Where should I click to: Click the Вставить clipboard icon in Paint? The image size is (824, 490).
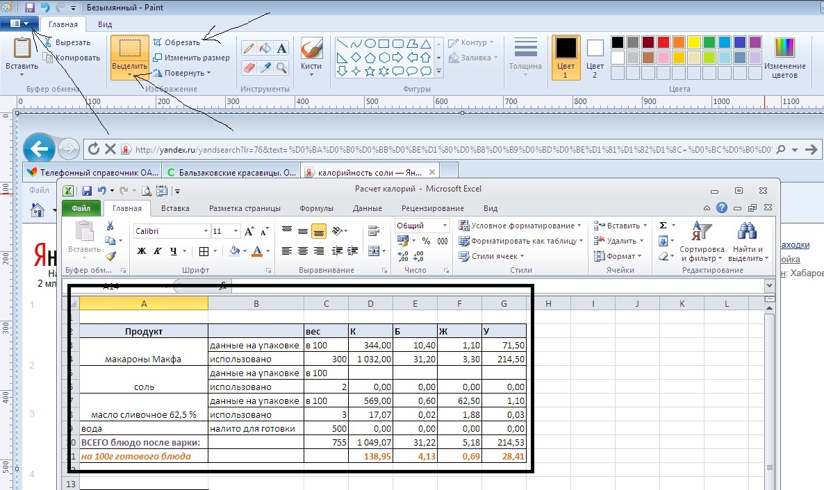[22, 48]
